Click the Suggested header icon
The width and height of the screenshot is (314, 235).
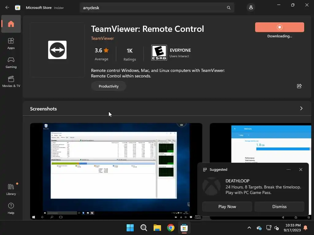205,170
